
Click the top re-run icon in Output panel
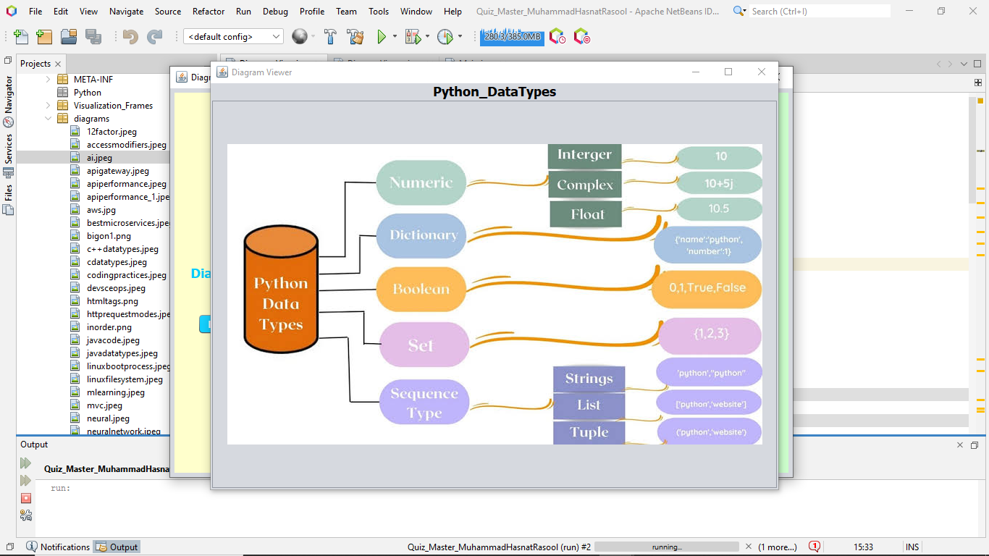tap(26, 463)
